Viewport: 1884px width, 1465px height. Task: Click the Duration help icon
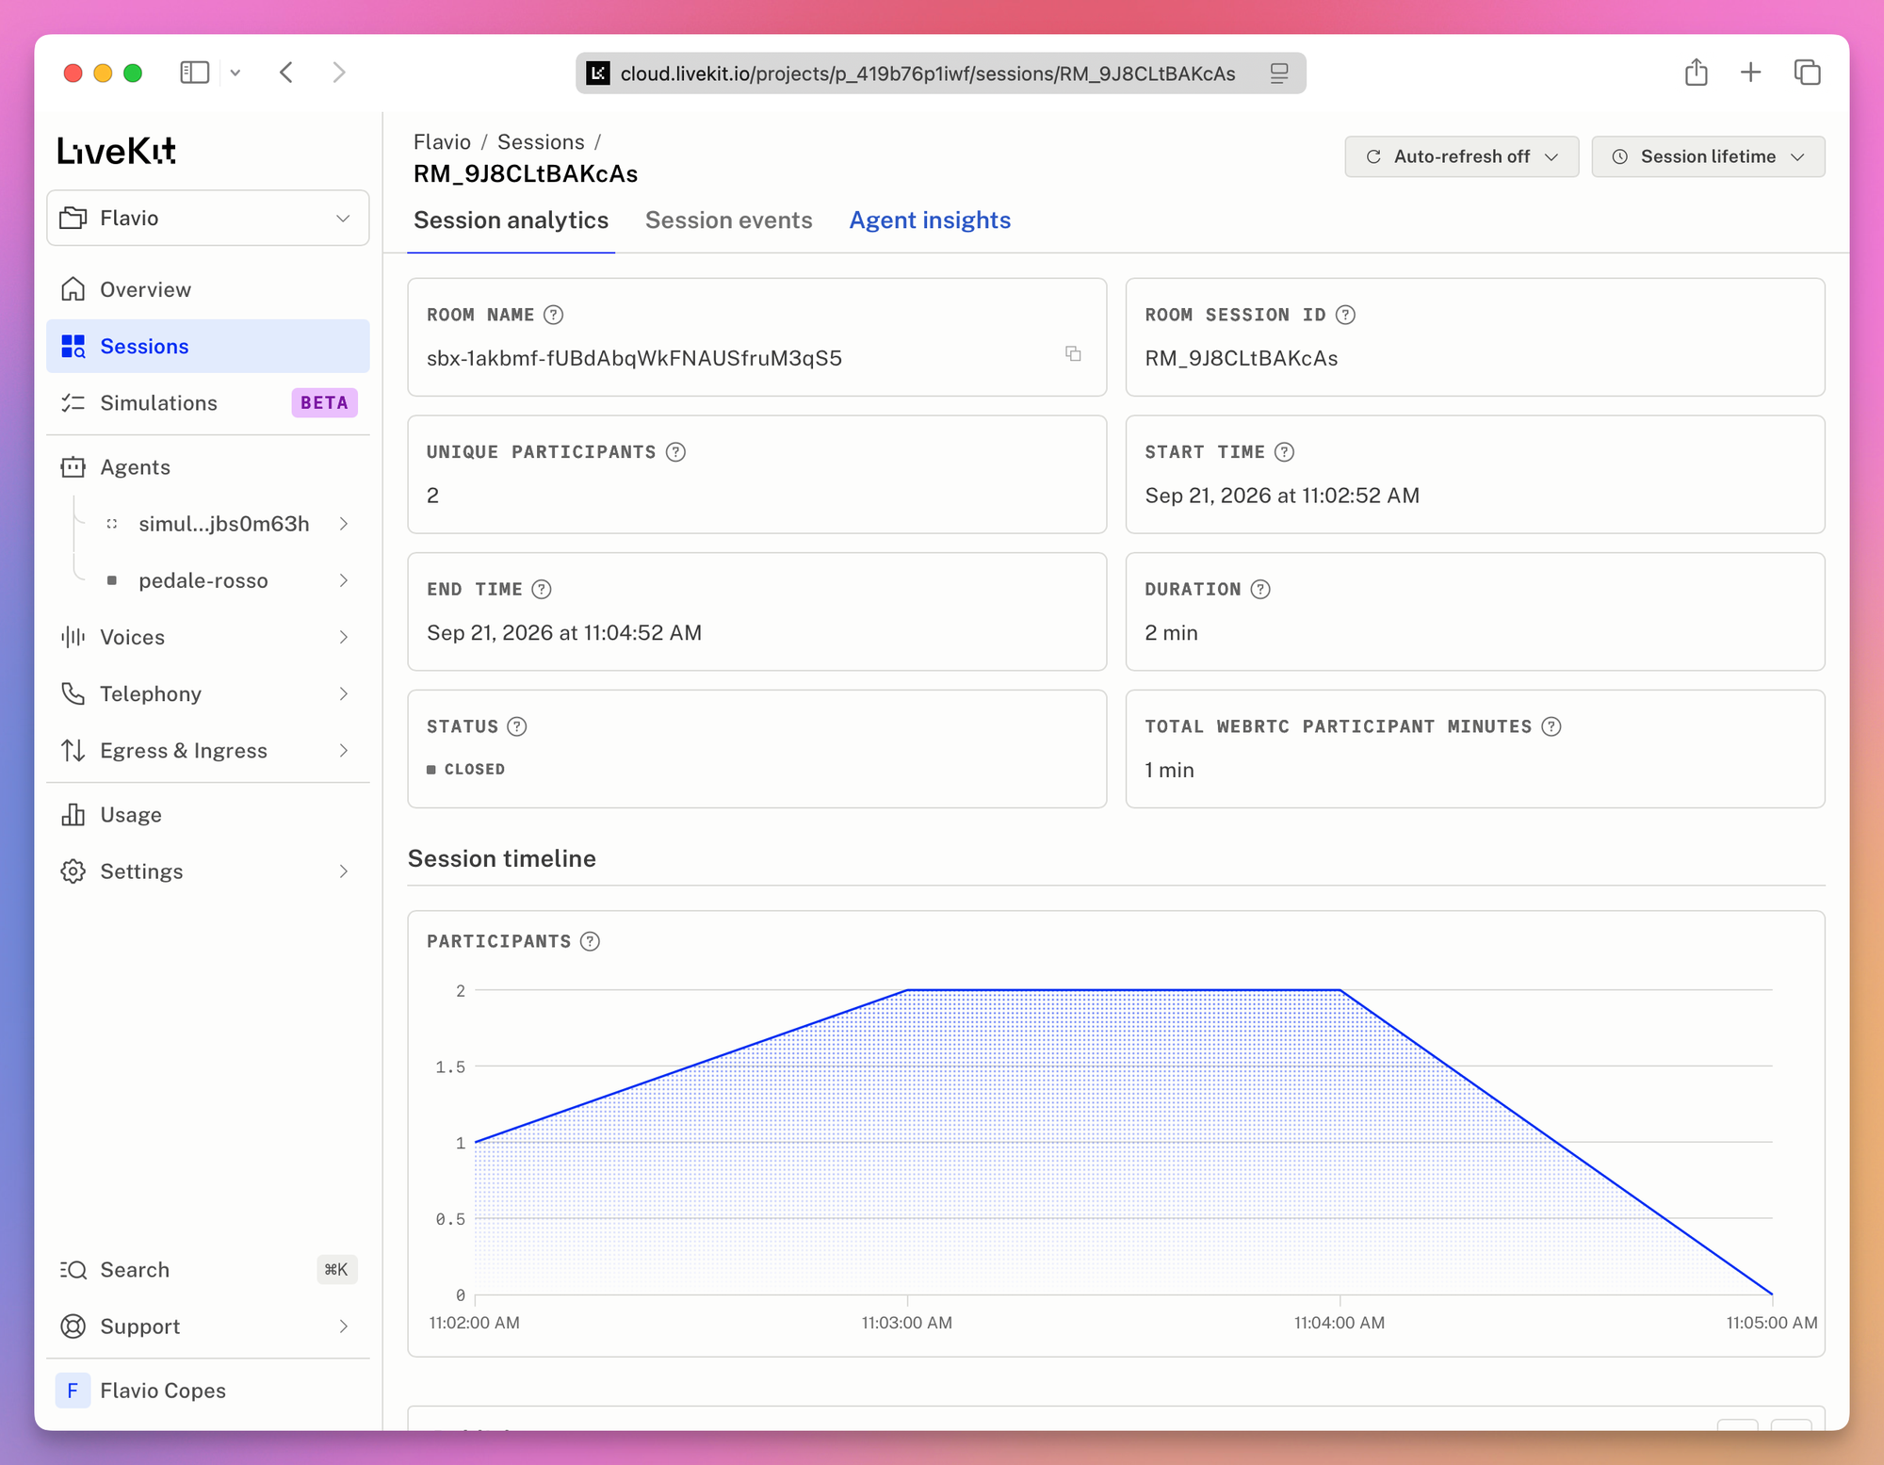1260,590
